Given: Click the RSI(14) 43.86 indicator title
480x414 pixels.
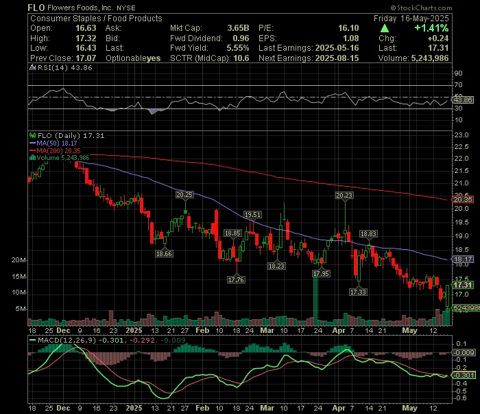Looking at the screenshot, I should coord(64,67).
